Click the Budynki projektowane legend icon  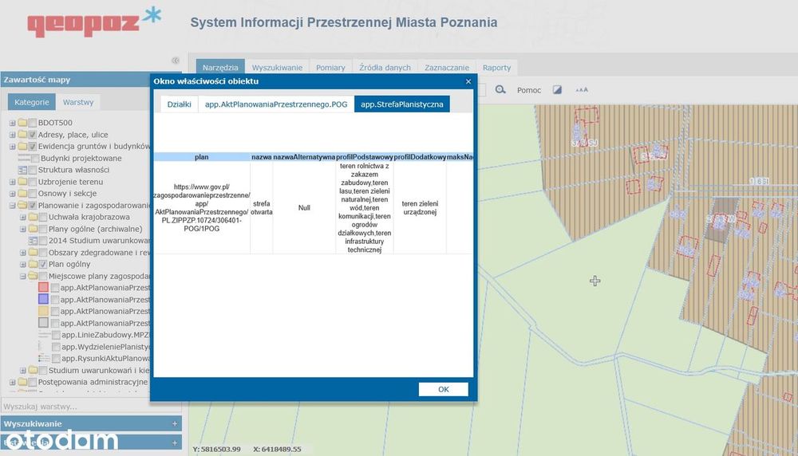tap(24, 158)
